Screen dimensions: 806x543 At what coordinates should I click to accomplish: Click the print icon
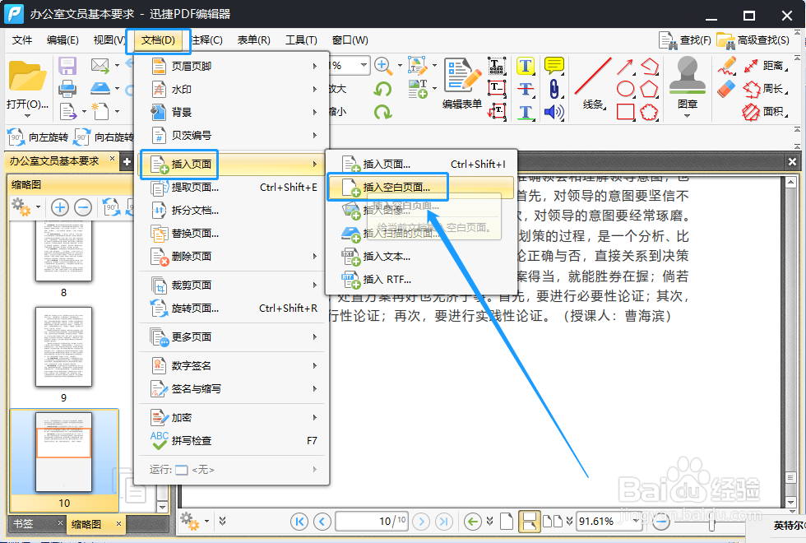tap(67, 89)
